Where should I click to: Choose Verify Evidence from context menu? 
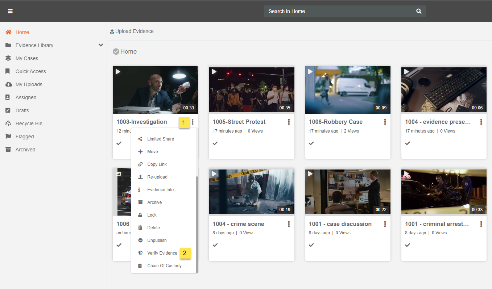click(162, 253)
